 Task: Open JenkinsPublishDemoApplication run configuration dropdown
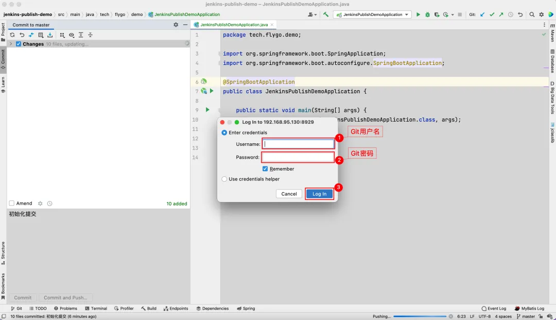[372, 14]
